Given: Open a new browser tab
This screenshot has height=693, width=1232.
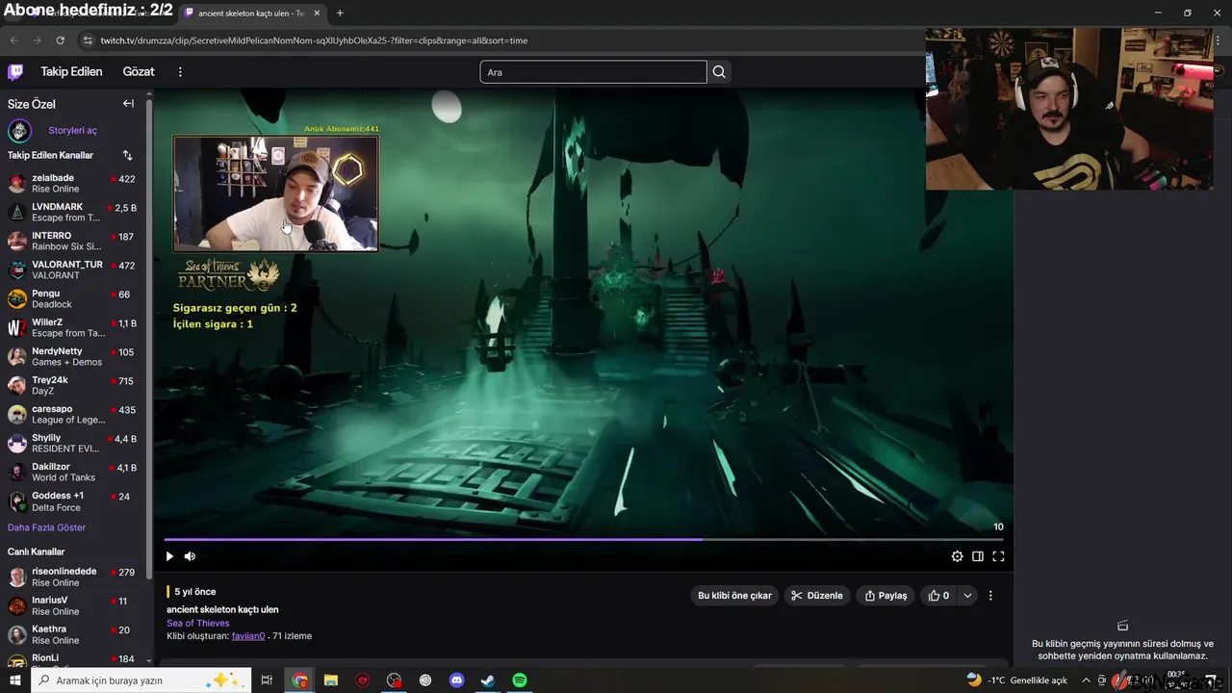Looking at the screenshot, I should [340, 13].
